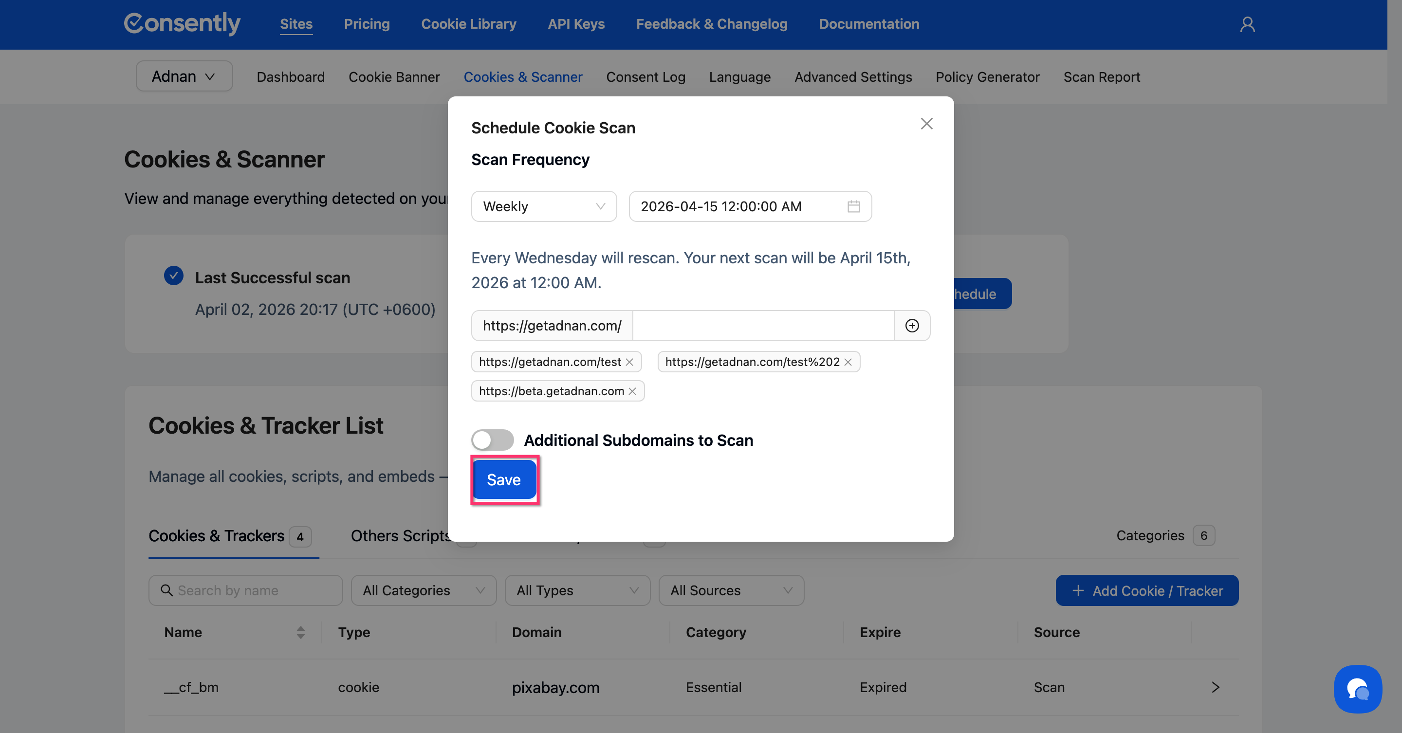Expand the Adnan site selector

click(x=184, y=76)
